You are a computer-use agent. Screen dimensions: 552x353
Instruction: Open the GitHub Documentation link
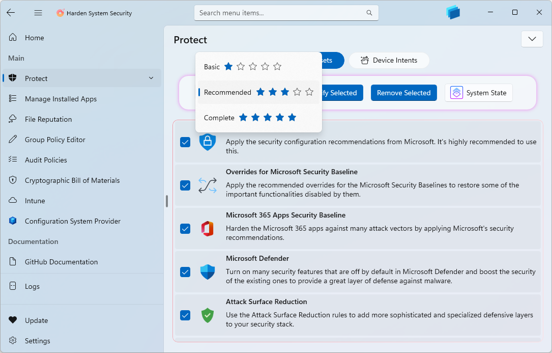click(x=82, y=262)
